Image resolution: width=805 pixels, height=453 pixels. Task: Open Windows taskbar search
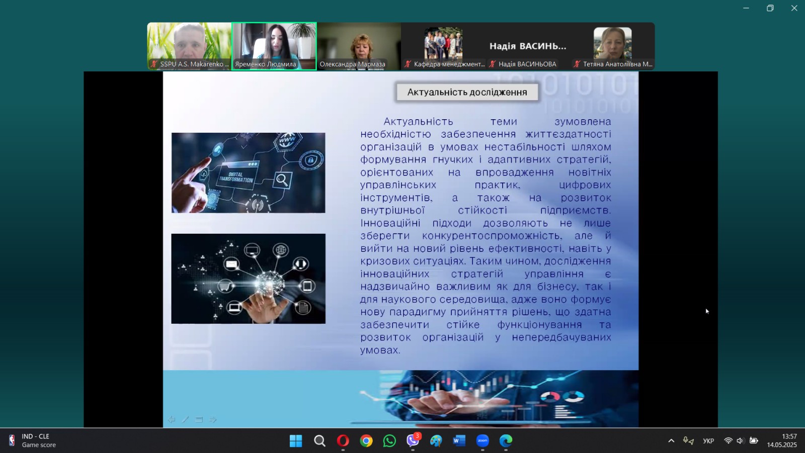[319, 441]
